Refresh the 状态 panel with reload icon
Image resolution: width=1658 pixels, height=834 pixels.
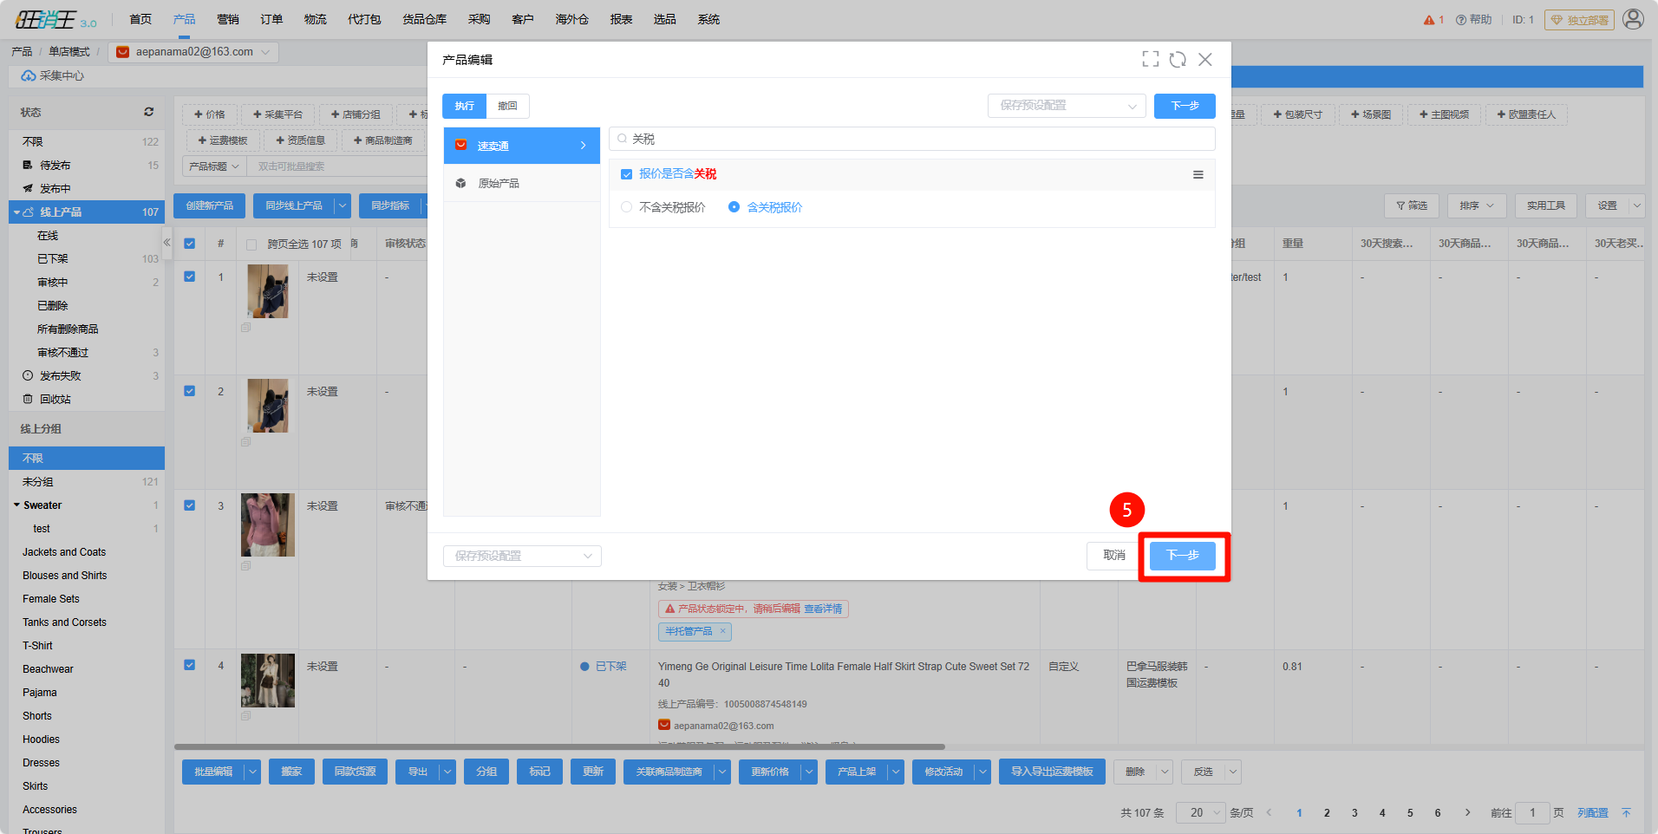click(x=148, y=112)
